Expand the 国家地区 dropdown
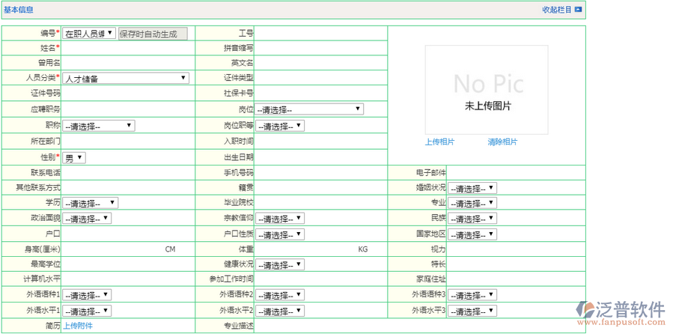This screenshot has width=673, height=334. (x=472, y=234)
